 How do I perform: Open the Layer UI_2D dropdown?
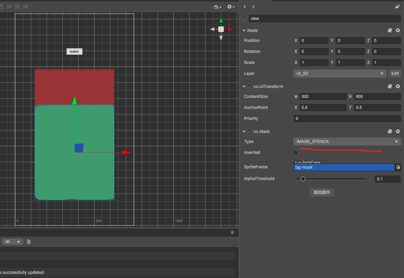click(339, 74)
